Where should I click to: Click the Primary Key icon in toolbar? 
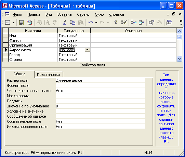116,23
